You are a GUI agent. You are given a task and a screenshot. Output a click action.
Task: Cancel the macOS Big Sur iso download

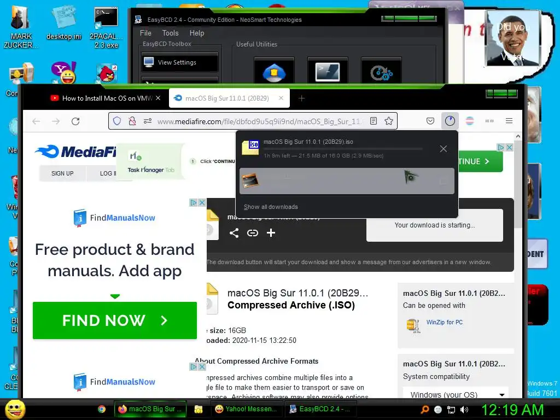click(x=443, y=149)
